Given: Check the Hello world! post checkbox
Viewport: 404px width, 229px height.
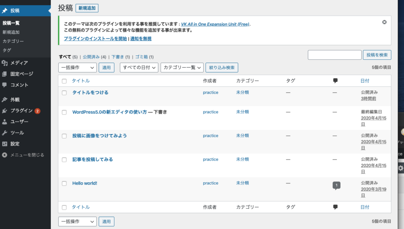Looking at the screenshot, I should pyautogui.click(x=64, y=183).
